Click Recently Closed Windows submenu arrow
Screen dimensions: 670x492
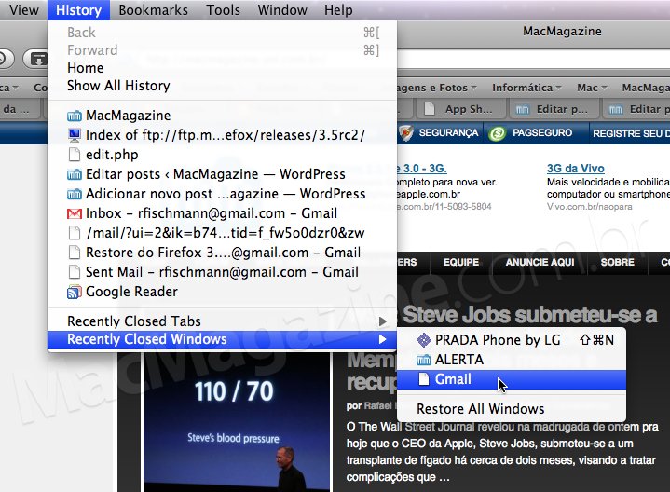tap(383, 339)
